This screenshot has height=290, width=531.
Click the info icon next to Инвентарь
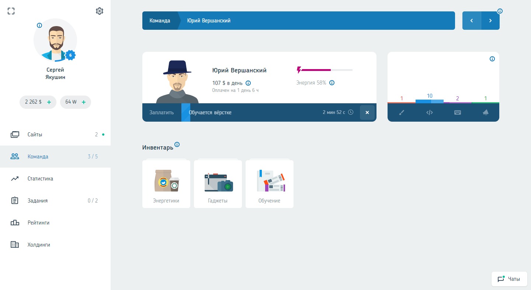[x=177, y=144]
